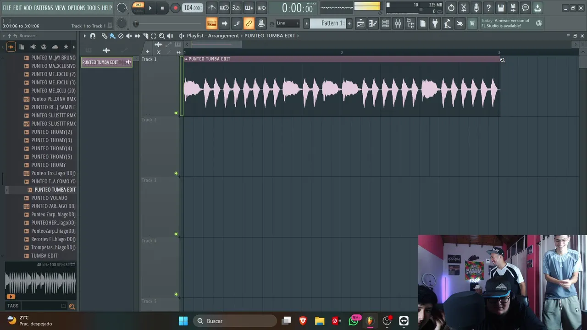Viewport: 587px width, 330px height.
Task: Select the Slip tool in playlist toolbar
Action: [137, 36]
